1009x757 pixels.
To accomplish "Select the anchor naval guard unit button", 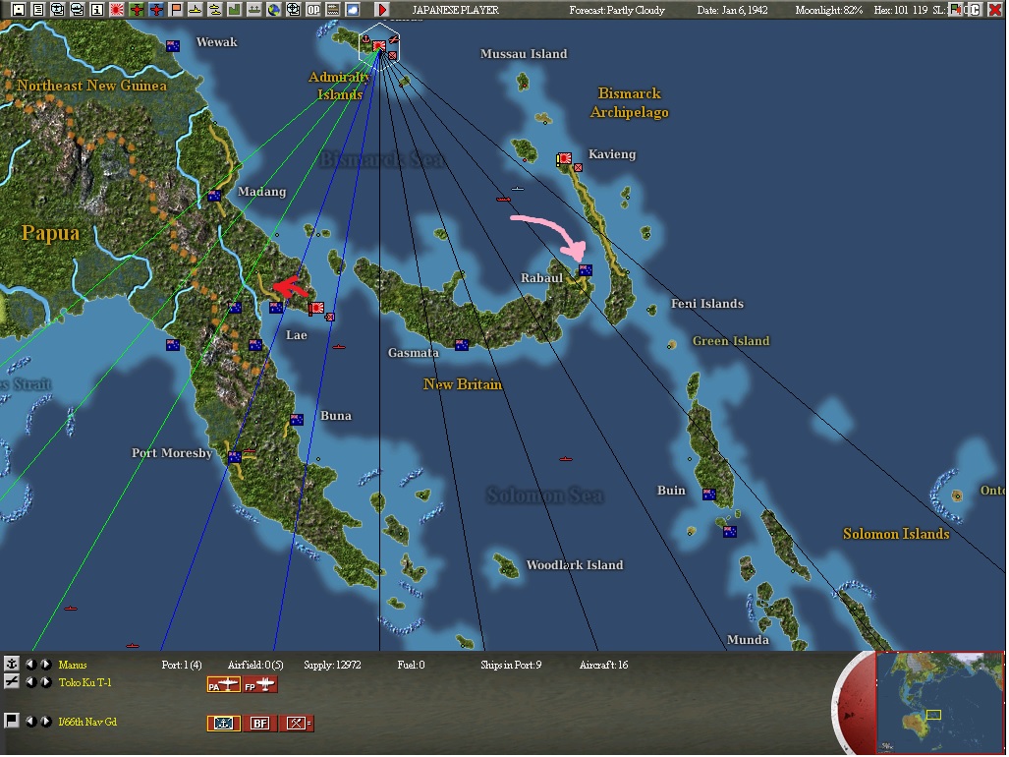I will (x=223, y=724).
